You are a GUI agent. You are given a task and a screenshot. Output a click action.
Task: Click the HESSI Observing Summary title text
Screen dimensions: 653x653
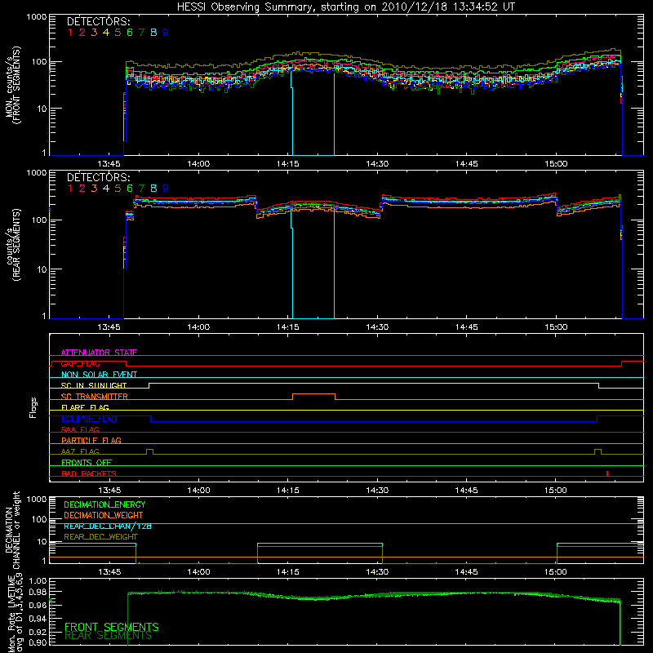tap(345, 7)
